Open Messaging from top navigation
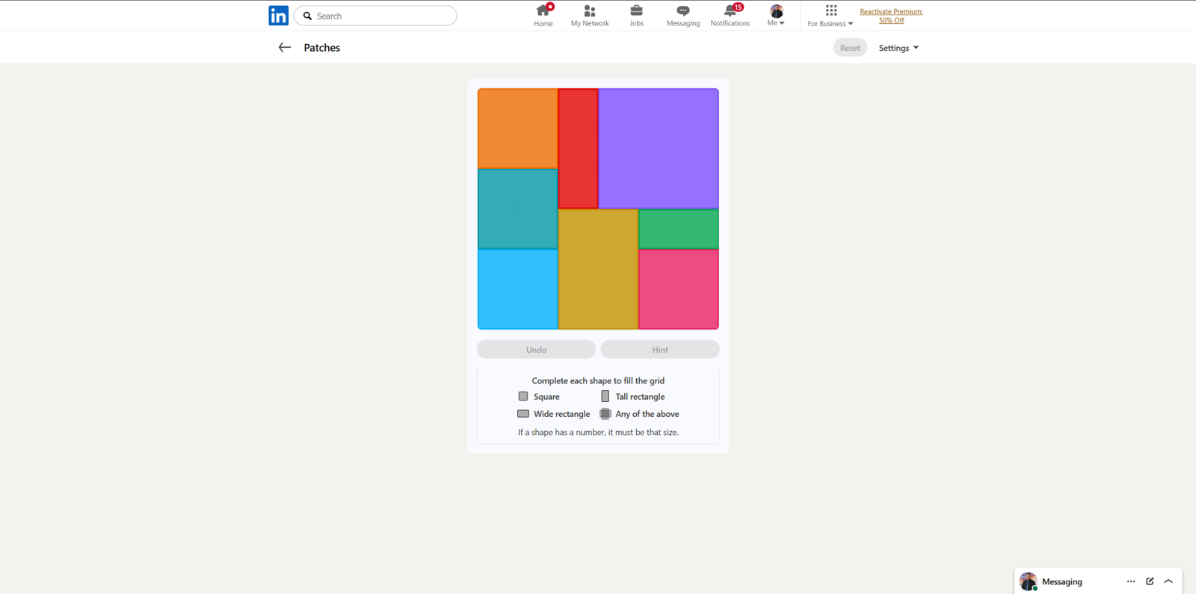Viewport: 1196px width, 594px height. [683, 15]
